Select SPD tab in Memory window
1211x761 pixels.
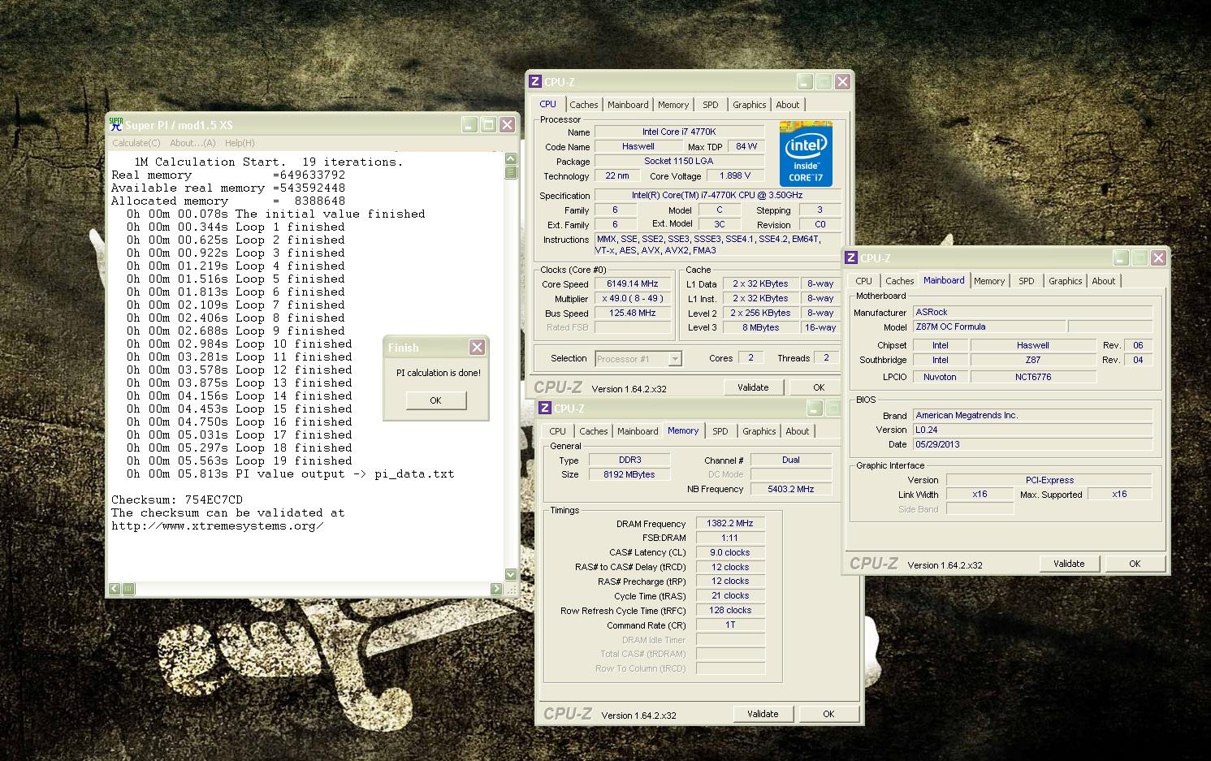pos(720,431)
